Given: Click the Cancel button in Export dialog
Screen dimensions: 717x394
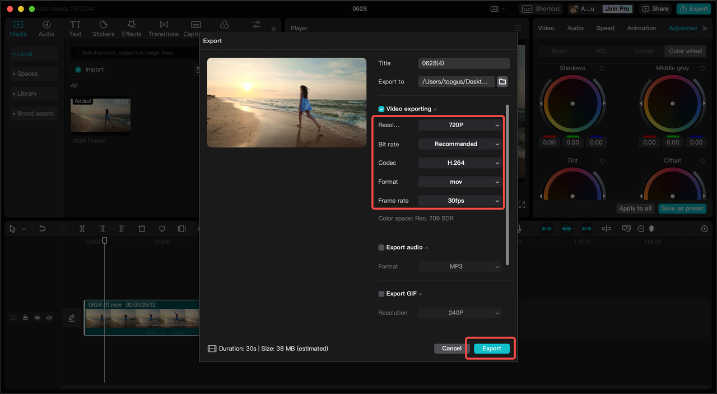Looking at the screenshot, I should 451,349.
